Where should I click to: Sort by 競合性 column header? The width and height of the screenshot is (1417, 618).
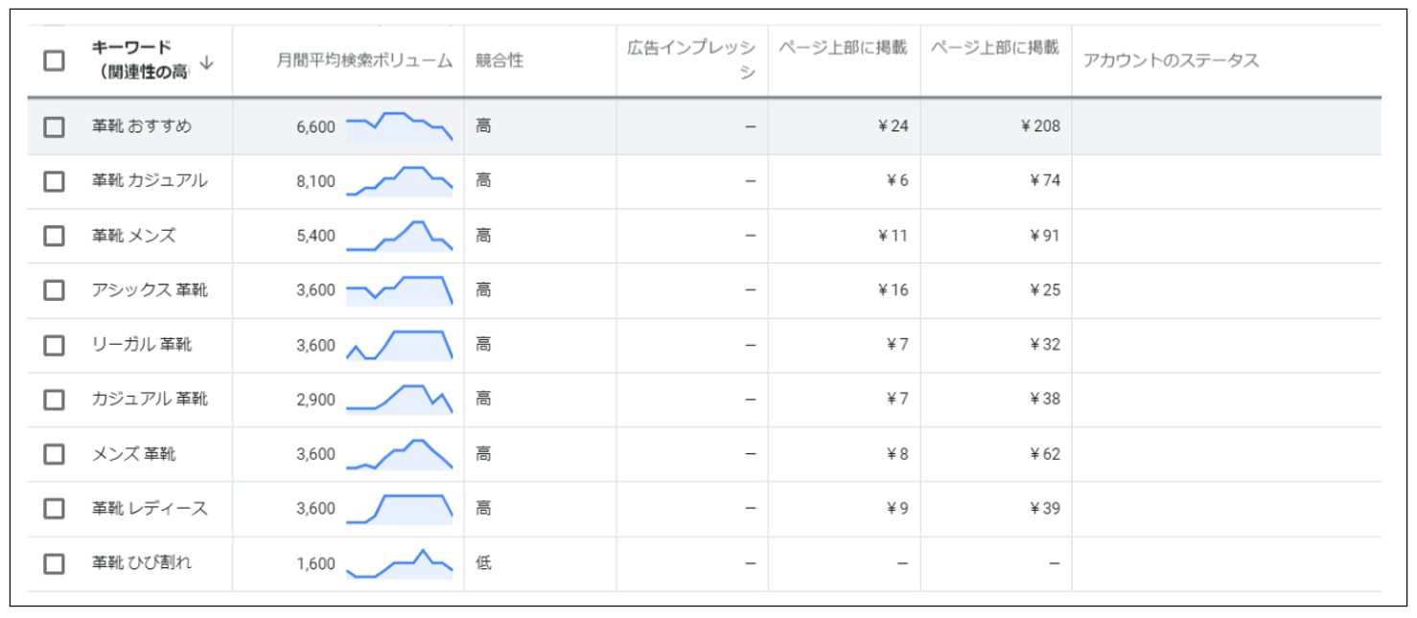tap(499, 60)
